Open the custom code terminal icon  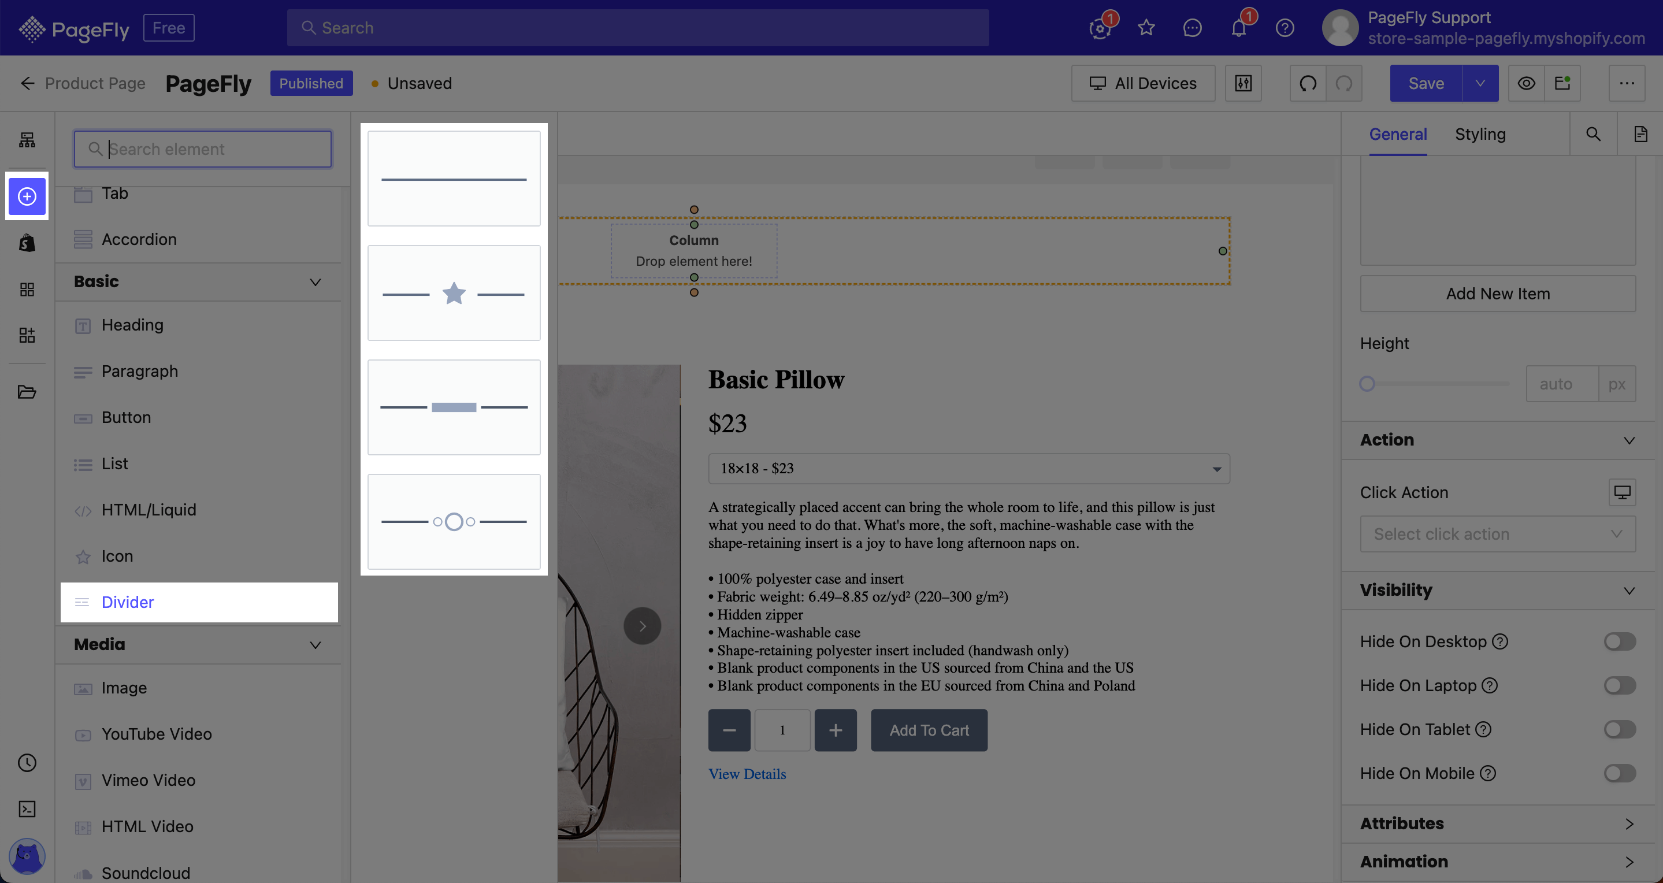click(x=27, y=809)
